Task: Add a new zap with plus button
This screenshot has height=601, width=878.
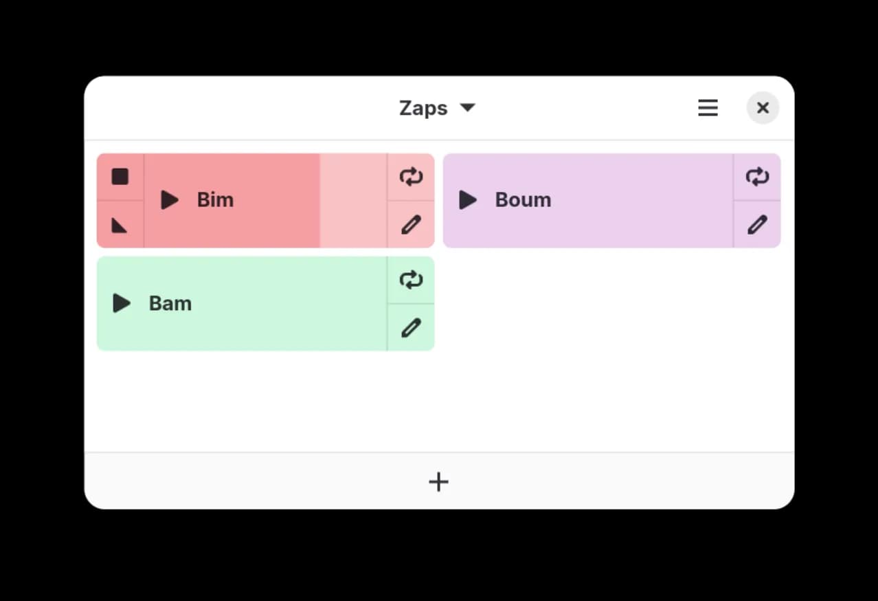Action: [x=438, y=482]
